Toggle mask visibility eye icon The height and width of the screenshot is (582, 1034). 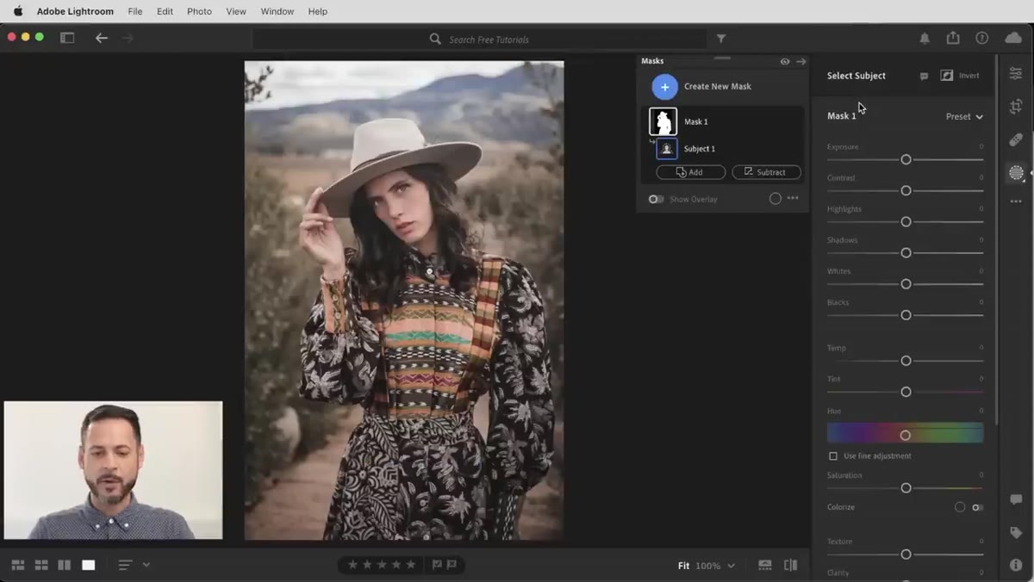785,61
